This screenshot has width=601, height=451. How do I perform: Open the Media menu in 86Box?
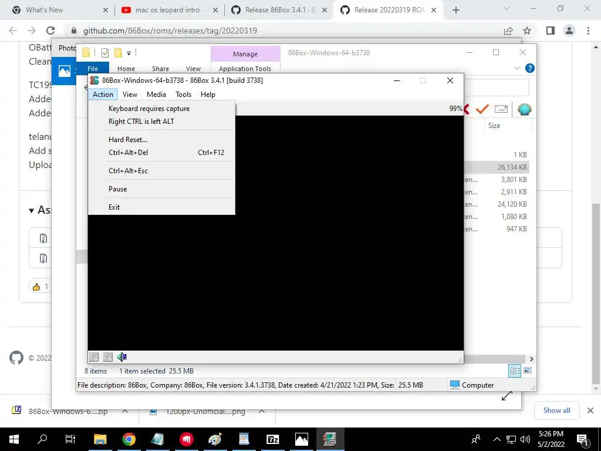156,95
